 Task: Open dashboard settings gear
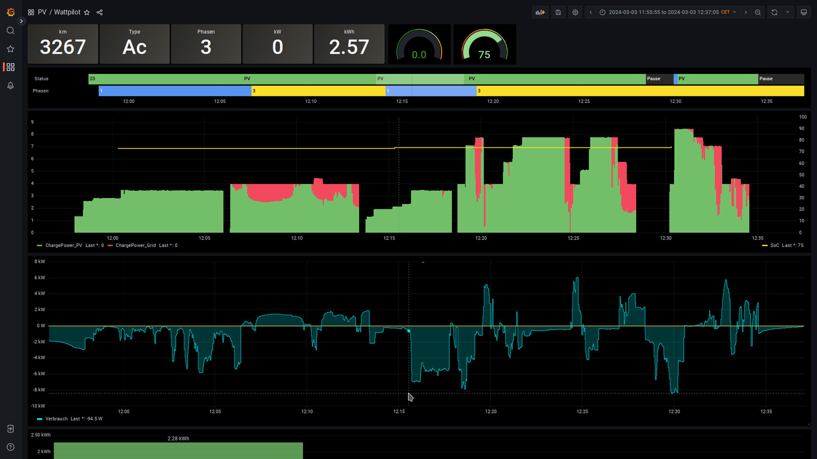tap(575, 12)
